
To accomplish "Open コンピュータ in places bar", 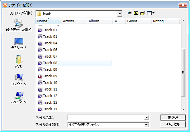I will click(x=19, y=80).
